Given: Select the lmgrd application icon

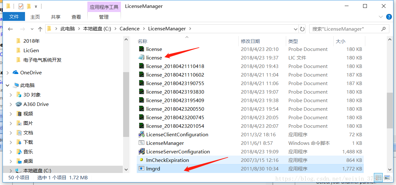Looking at the screenshot, I should pos(141,169).
